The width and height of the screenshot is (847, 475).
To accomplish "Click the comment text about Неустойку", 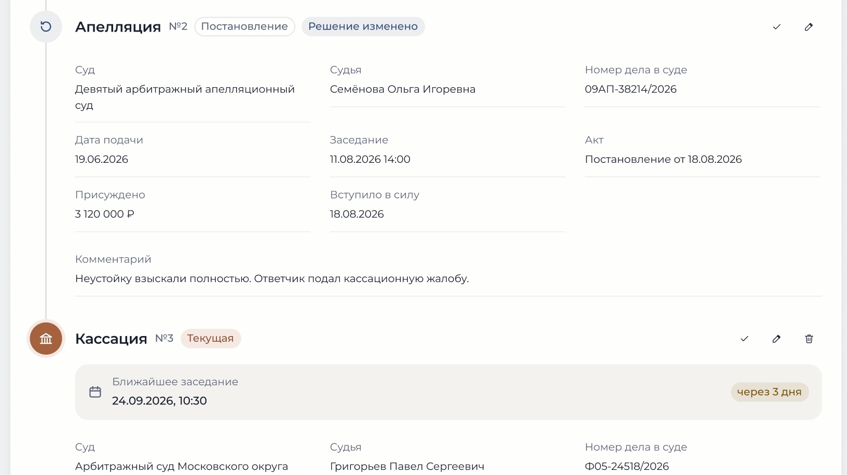I will (x=272, y=279).
